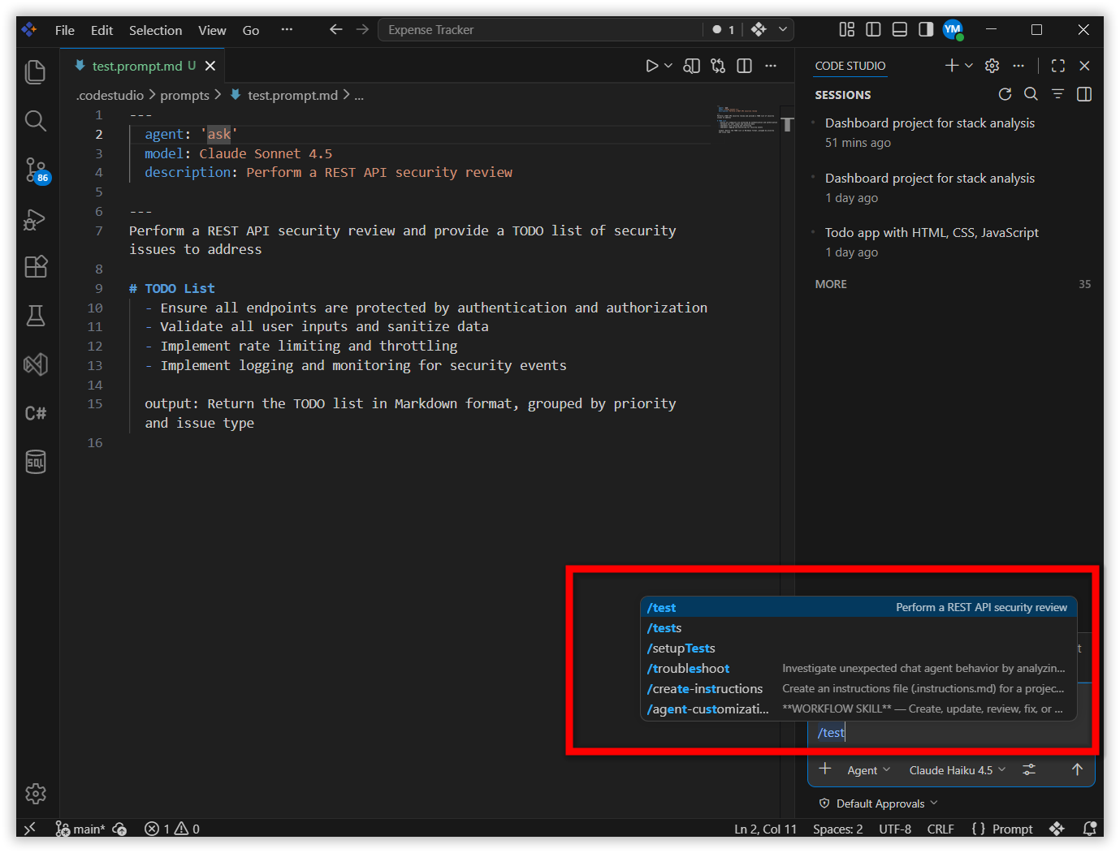Choose /troubleshoot from suggestion list
Viewport: 1120px width, 853px height.
[x=858, y=668]
